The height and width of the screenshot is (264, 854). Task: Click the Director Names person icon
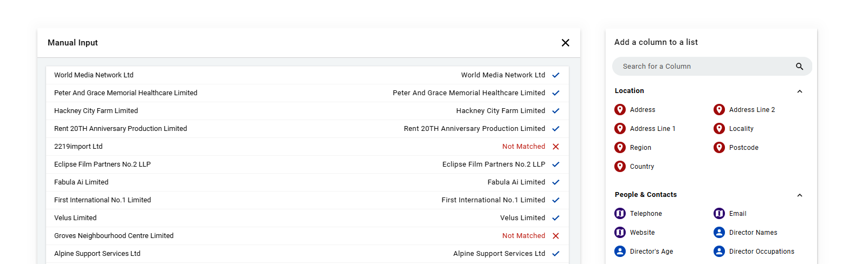coord(719,233)
